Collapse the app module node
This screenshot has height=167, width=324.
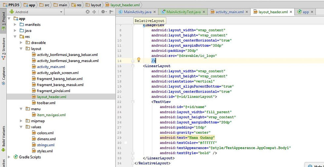click(x=9, y=18)
